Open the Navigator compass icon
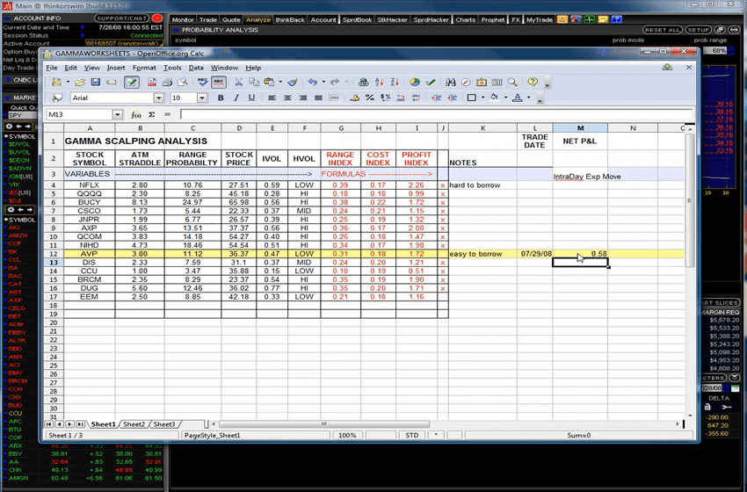This screenshot has width=747, height=492. coord(466,82)
